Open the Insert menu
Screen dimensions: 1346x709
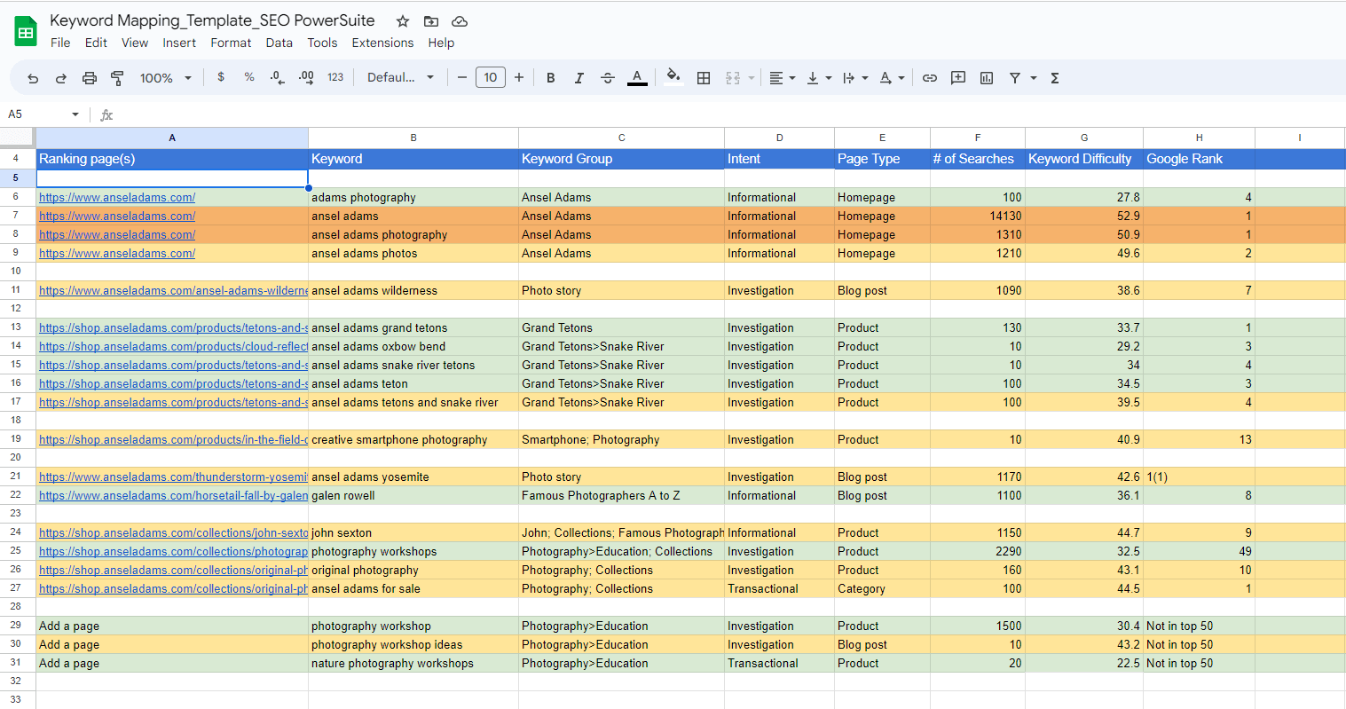179,43
